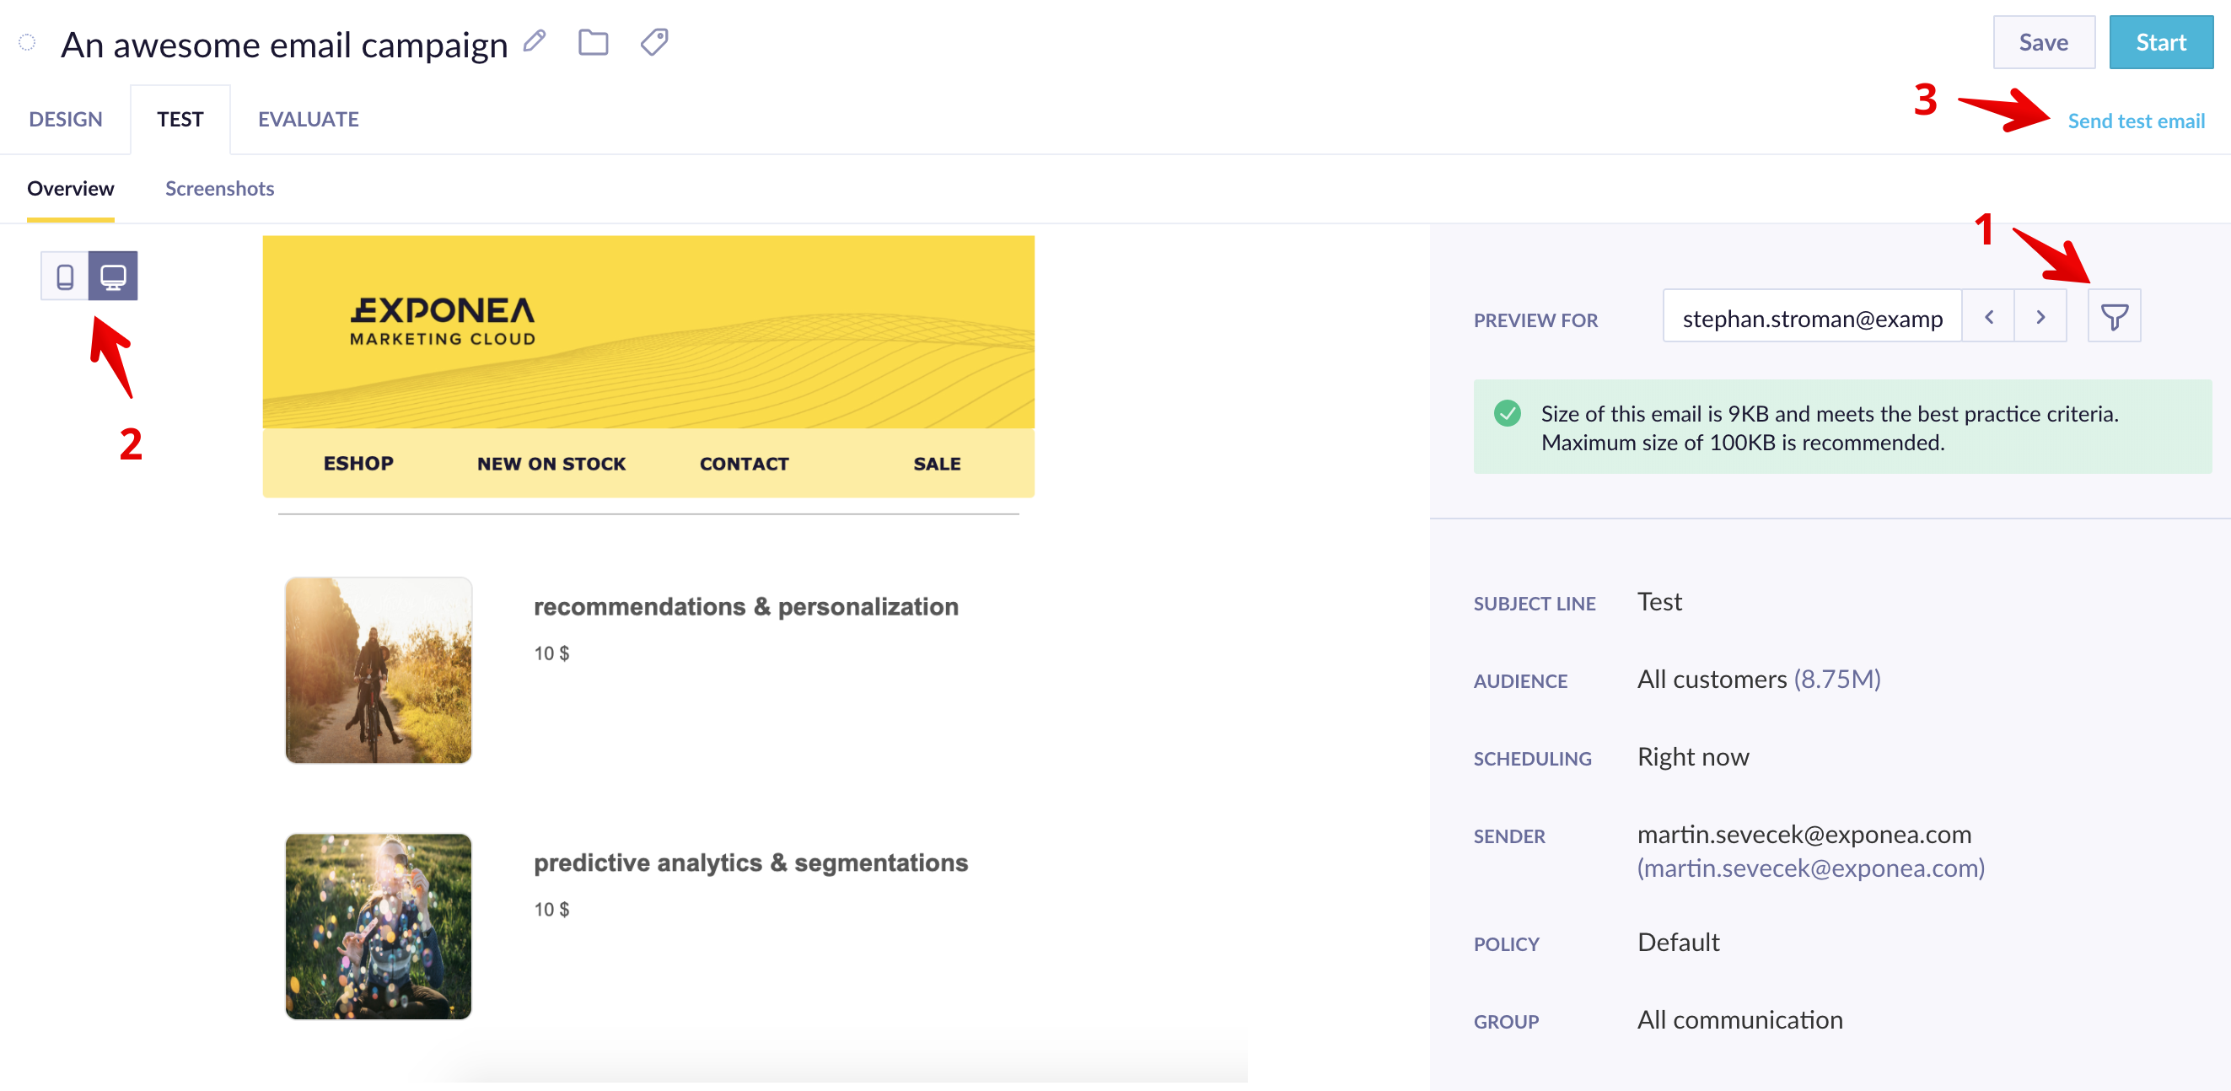Image resolution: width=2231 pixels, height=1091 pixels.
Task: Click the tag icon in the header
Action: click(654, 41)
